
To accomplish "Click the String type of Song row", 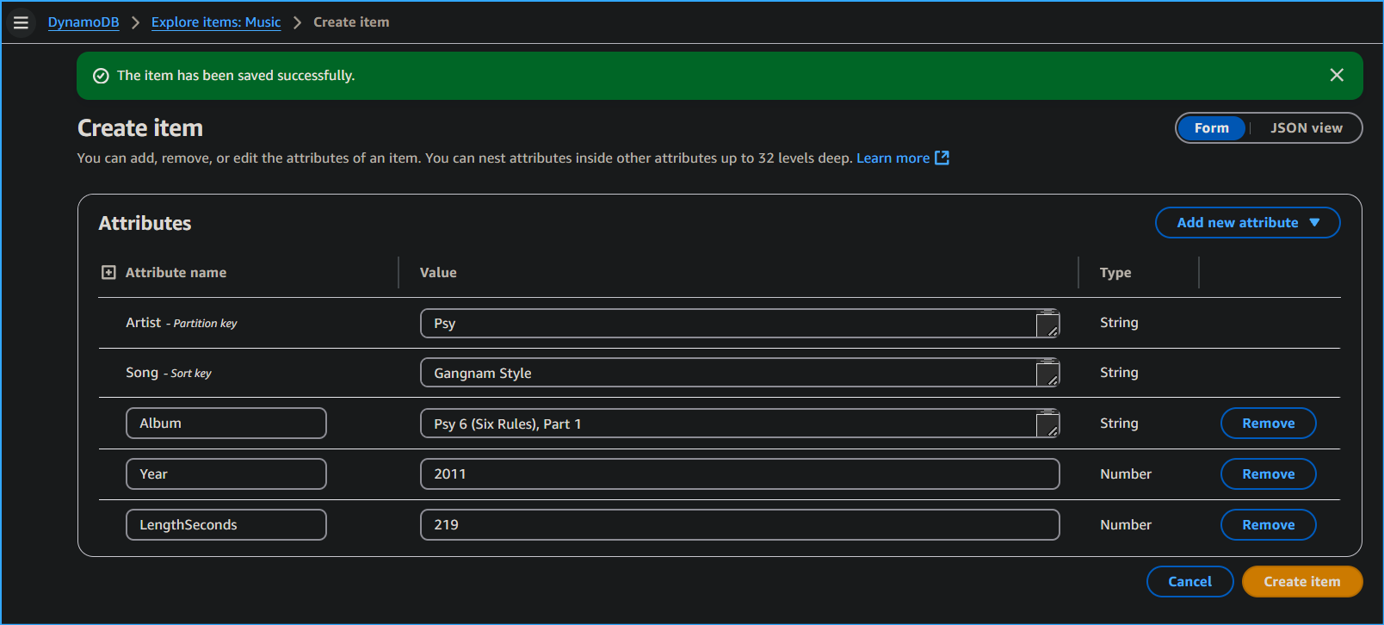I will [1119, 373].
